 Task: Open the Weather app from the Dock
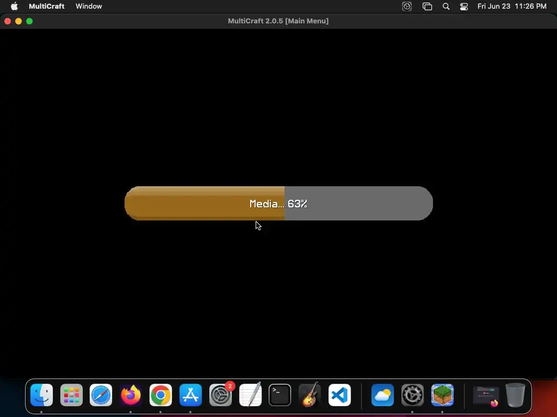(382, 395)
